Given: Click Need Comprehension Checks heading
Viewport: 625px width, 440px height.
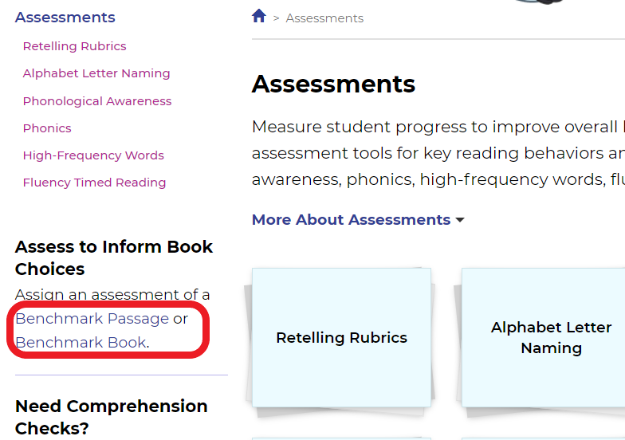Looking at the screenshot, I should pos(112,418).
